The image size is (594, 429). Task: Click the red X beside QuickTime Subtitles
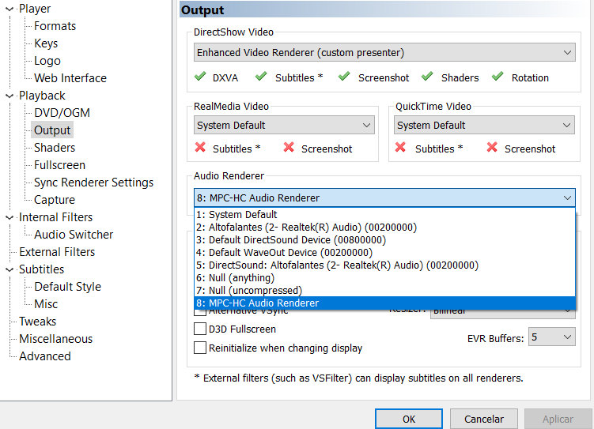click(401, 148)
